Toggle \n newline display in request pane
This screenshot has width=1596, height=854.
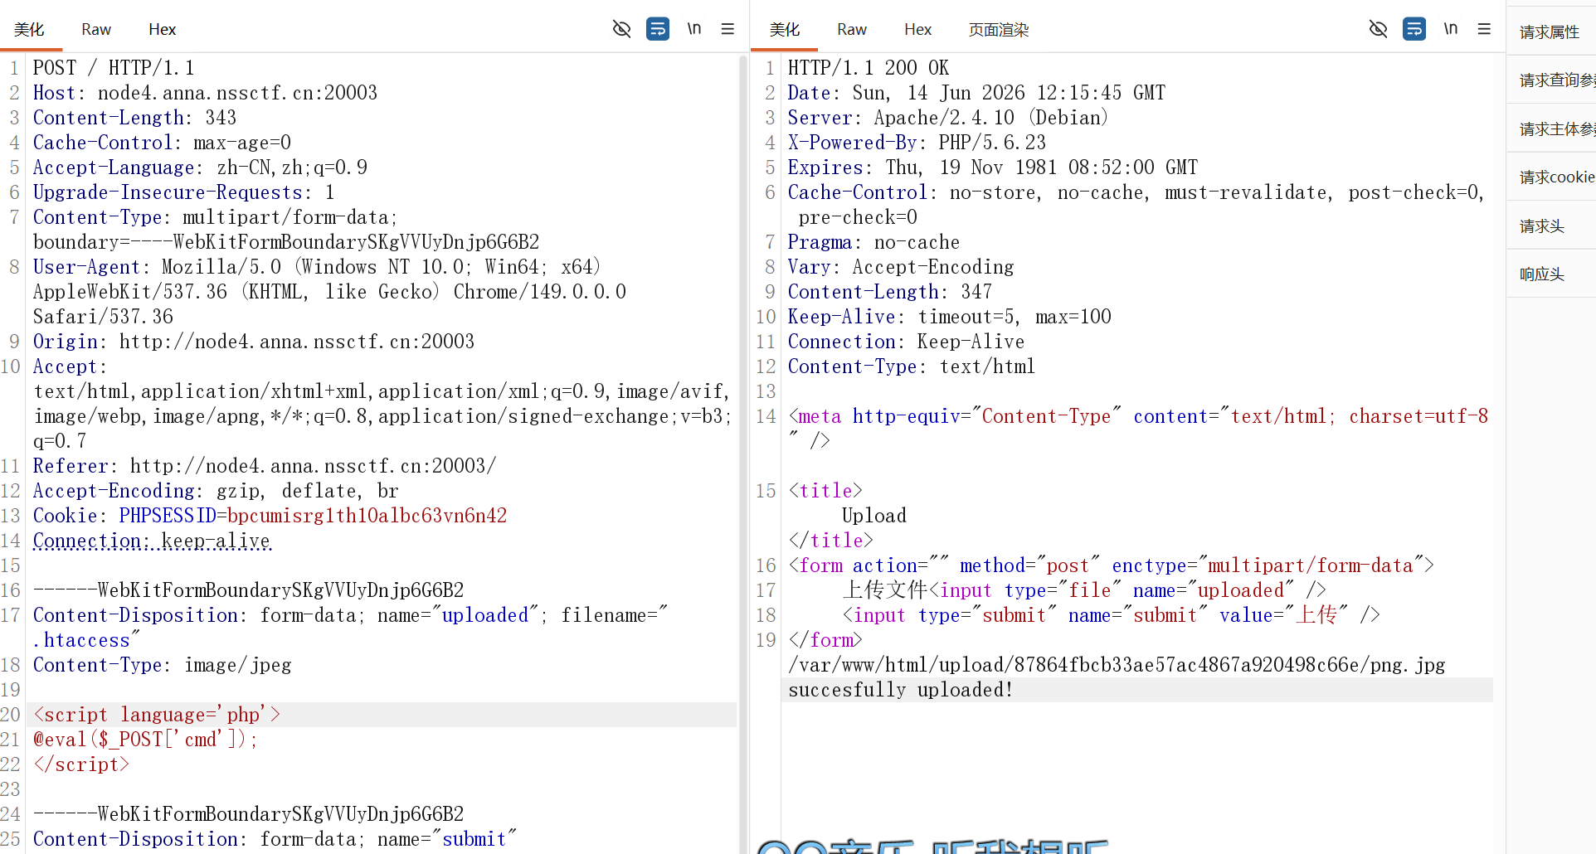[694, 29]
